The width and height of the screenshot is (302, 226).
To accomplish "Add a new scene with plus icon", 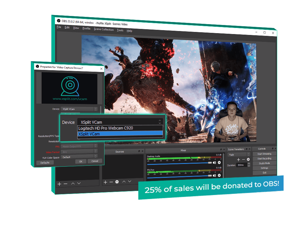I will coord(59,184).
